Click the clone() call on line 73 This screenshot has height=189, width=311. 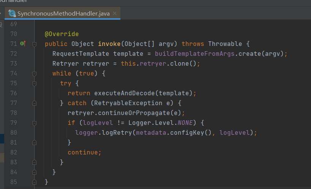[183, 64]
